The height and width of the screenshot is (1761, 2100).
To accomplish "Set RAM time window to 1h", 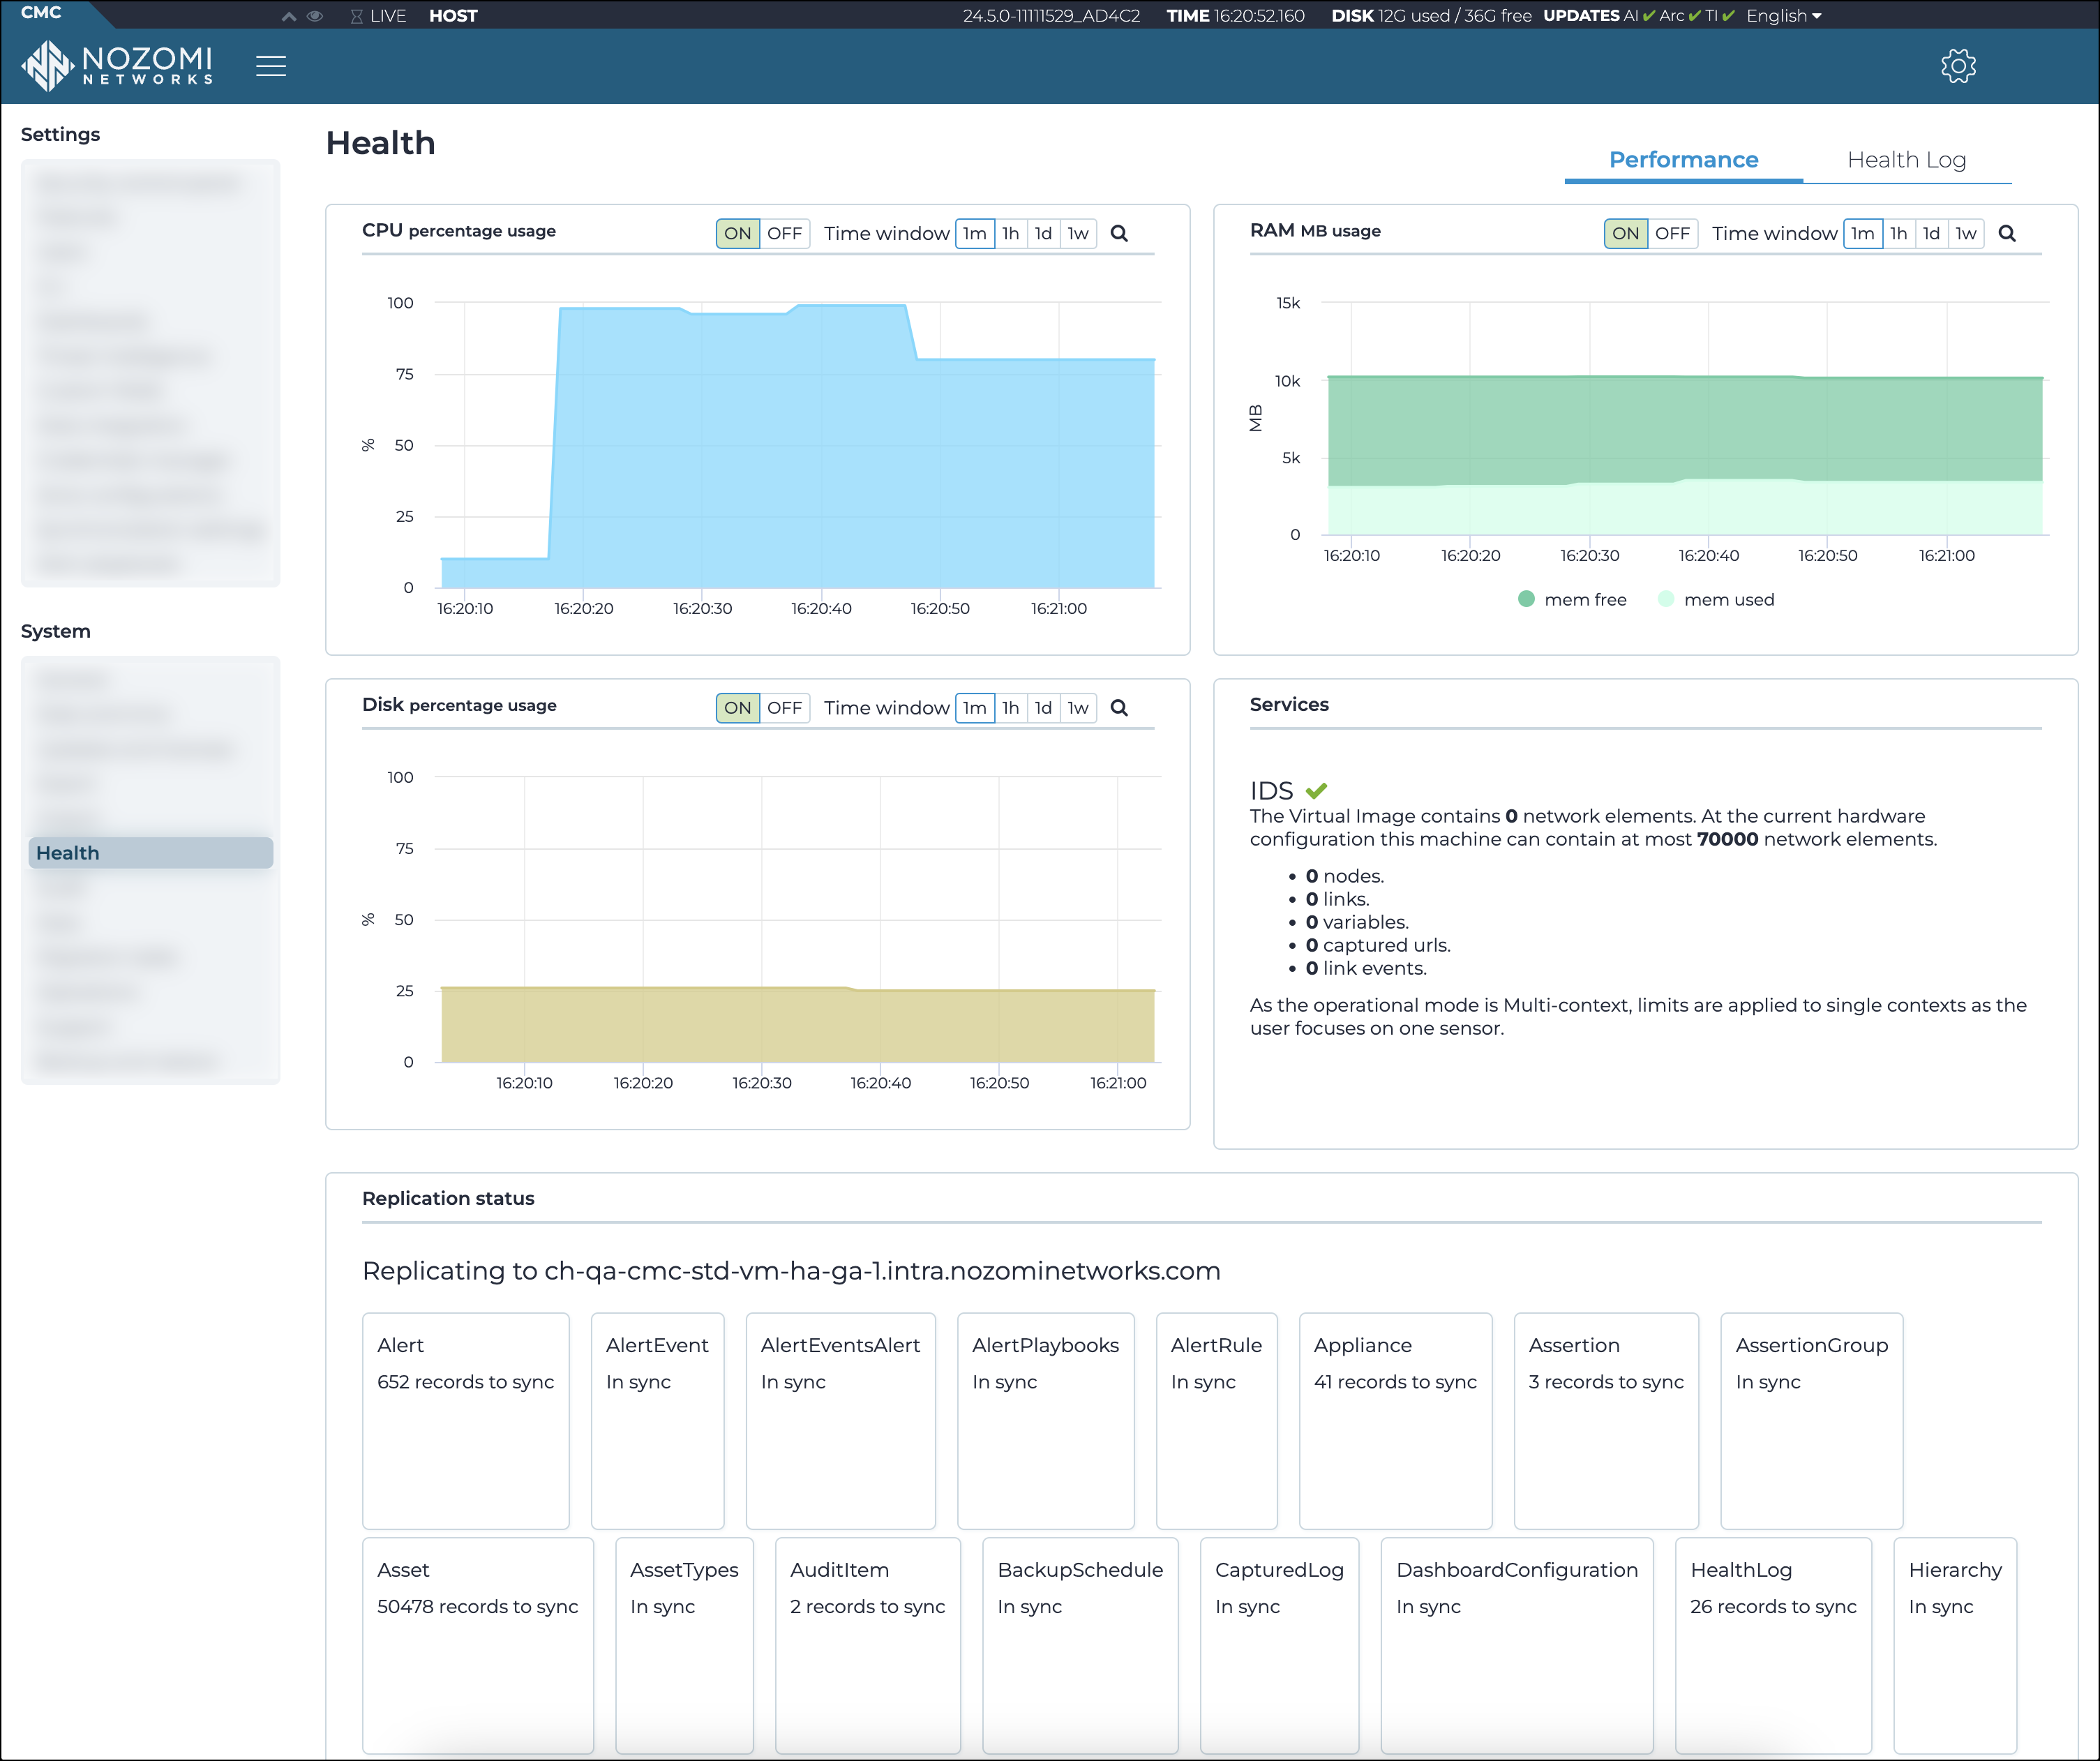I will coord(1899,233).
